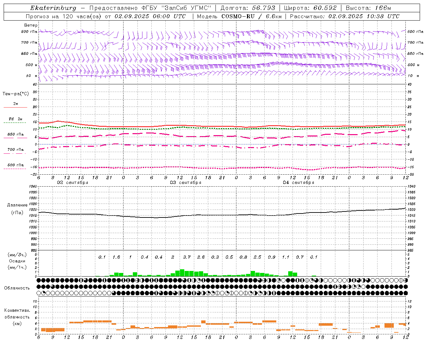This screenshot has width=425, height=340.
Task: Click the "(гПа)" pressure unit label
Action: [x=17, y=212]
